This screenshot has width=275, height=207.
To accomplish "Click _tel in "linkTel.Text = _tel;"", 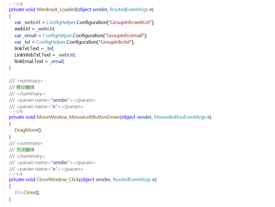I will [x=49, y=49].
